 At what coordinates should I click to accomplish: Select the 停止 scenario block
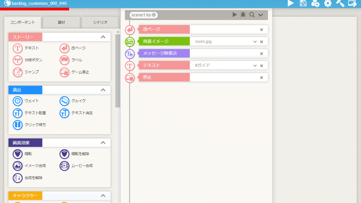[x=164, y=77]
